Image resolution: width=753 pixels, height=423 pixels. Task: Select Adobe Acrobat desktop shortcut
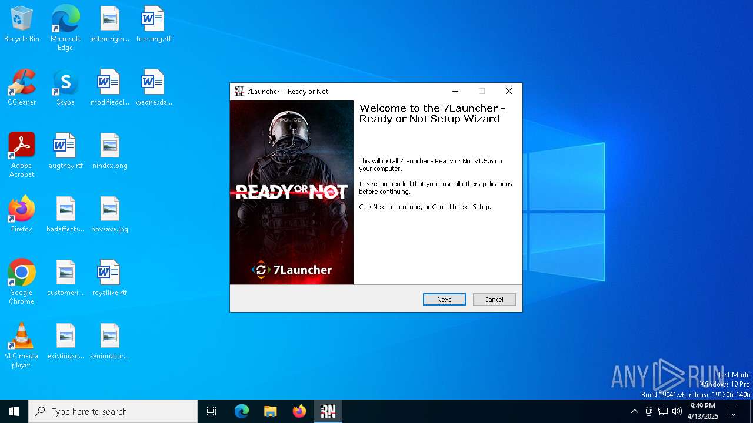point(22,155)
